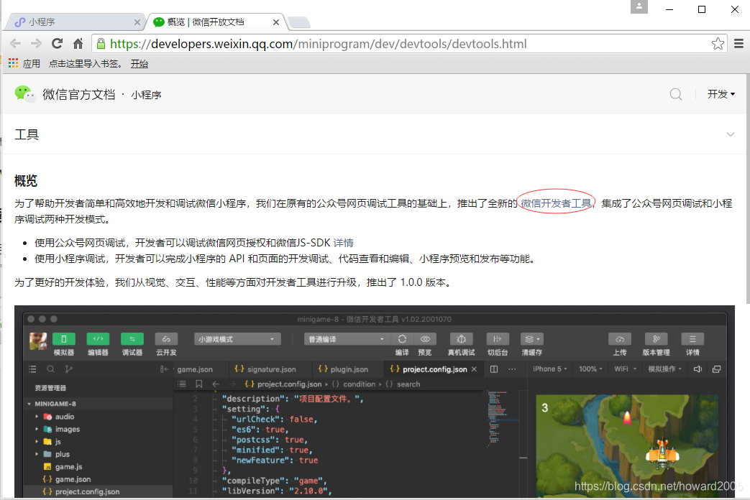The height and width of the screenshot is (500, 750).
Task: Open the 清缓存 clear cache dropdown icon
Action: [532, 339]
